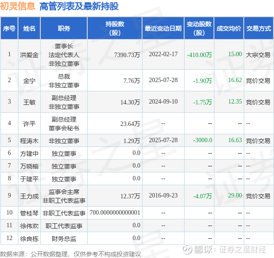The width and height of the screenshot is (274, 258).
Task: Click 金宁's position cell 总裁 非独立董事
Action: point(64,81)
